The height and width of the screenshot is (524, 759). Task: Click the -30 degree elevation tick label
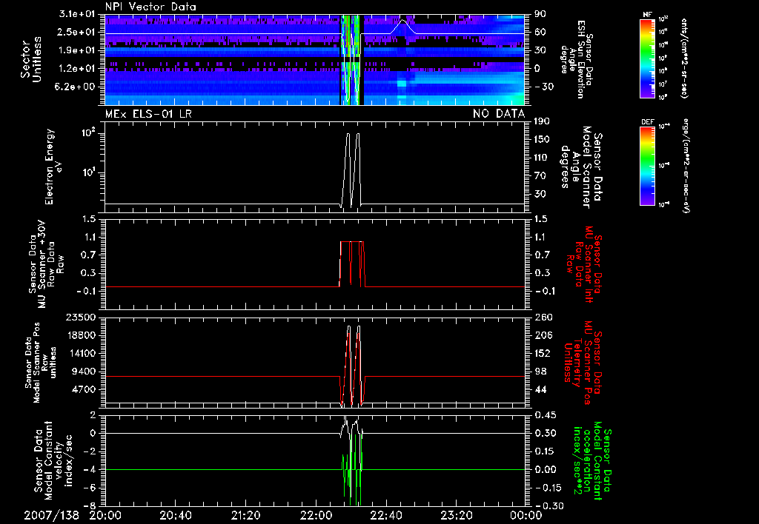point(543,87)
